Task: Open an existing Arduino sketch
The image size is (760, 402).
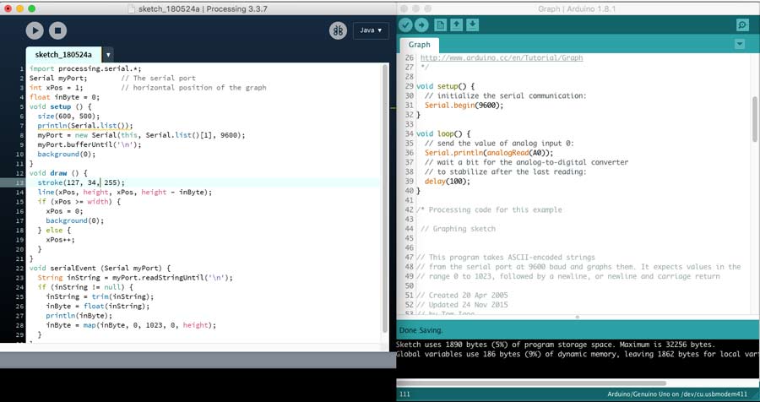Action: (x=457, y=24)
